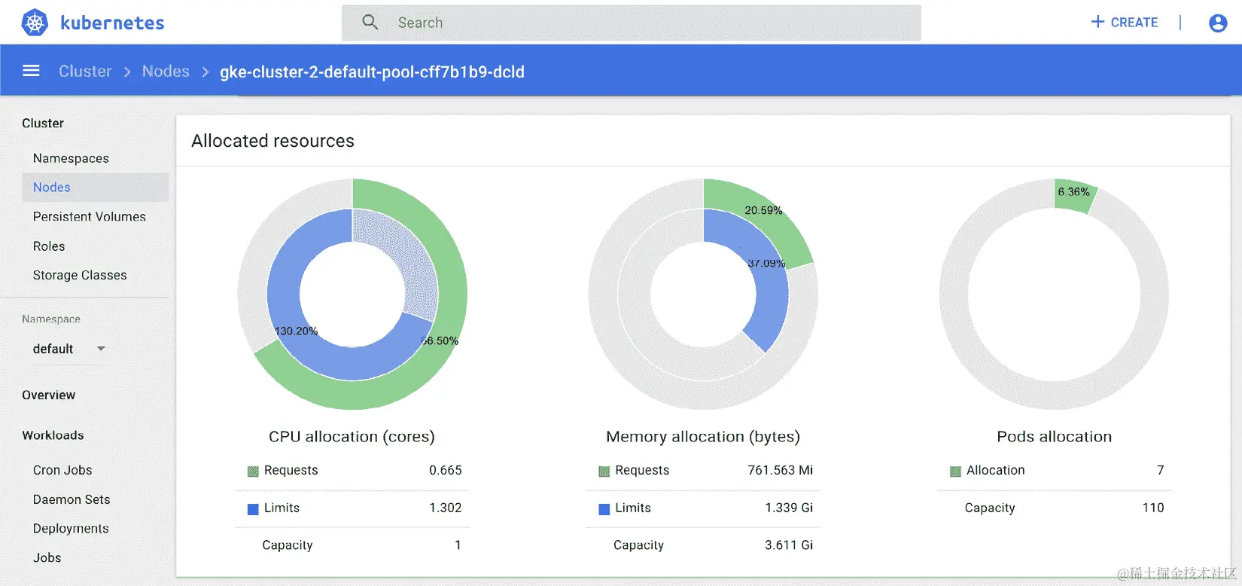This screenshot has width=1242, height=586.
Task: Open the Overview sidebar item
Action: (48, 395)
